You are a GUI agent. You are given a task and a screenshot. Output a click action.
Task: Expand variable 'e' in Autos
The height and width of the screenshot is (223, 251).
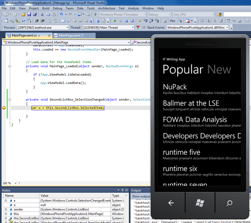coord(6,201)
